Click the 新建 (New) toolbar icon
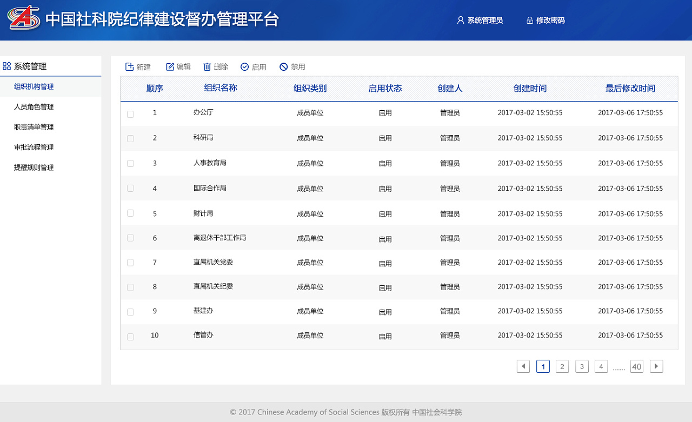692x422 pixels. point(129,66)
